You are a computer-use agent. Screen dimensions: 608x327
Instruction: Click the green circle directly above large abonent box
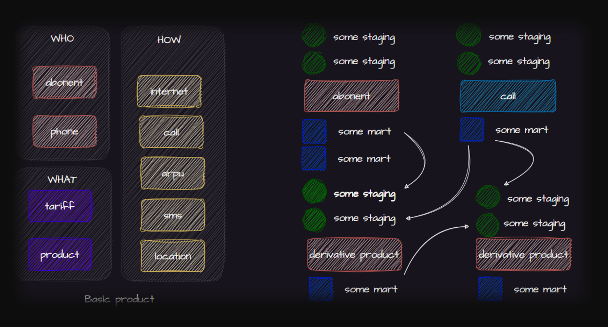pyautogui.click(x=314, y=63)
